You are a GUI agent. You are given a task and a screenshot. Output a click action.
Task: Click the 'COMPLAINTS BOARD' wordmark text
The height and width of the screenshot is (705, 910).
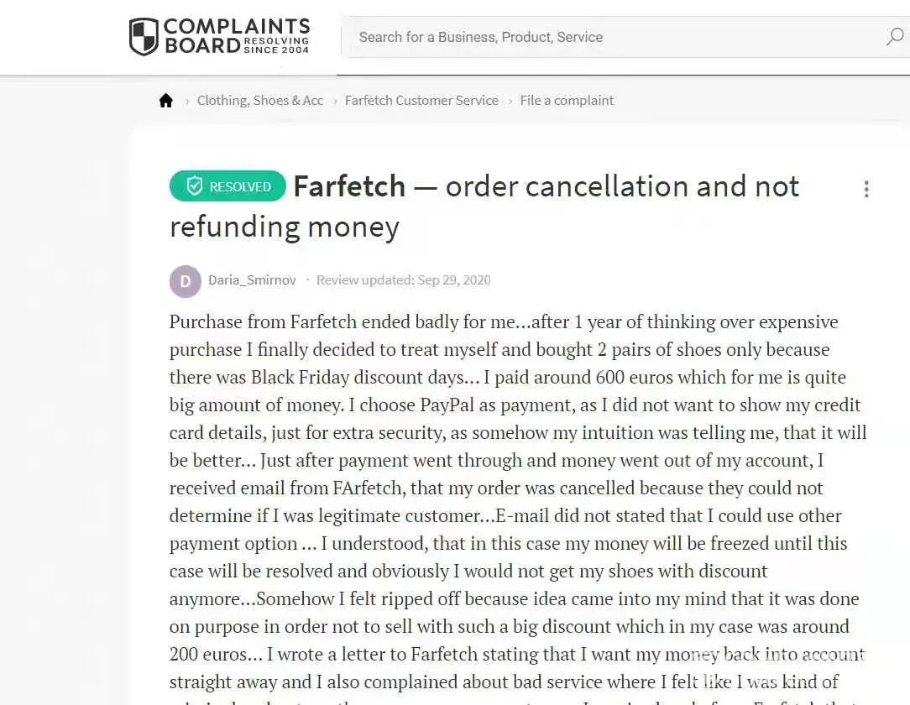(235, 28)
